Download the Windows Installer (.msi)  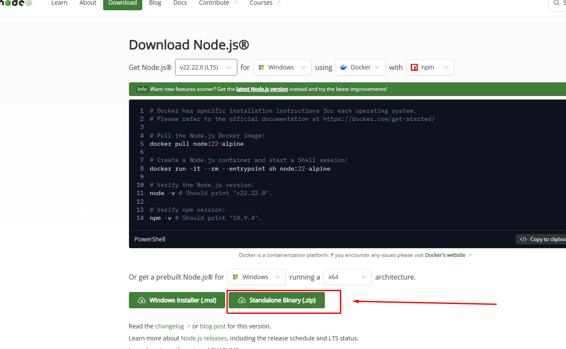[177, 300]
